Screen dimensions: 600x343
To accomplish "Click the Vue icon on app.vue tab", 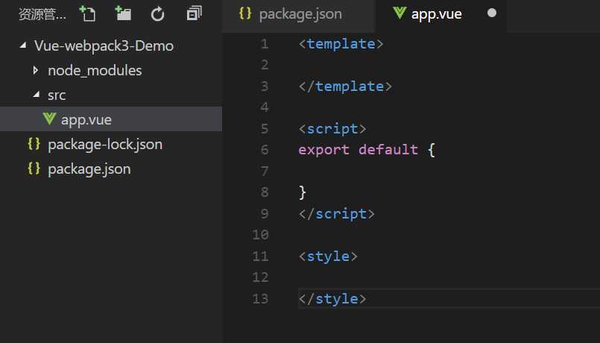I will point(399,13).
